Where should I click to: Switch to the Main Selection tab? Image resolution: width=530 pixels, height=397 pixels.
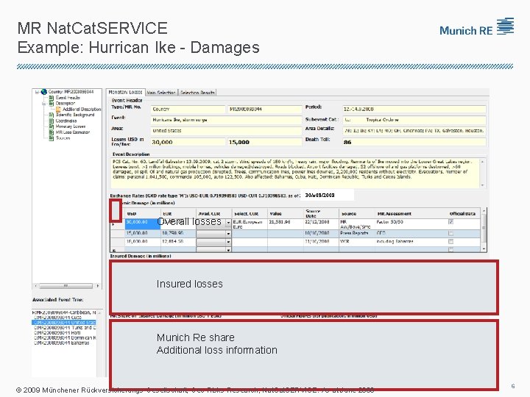[161, 93]
